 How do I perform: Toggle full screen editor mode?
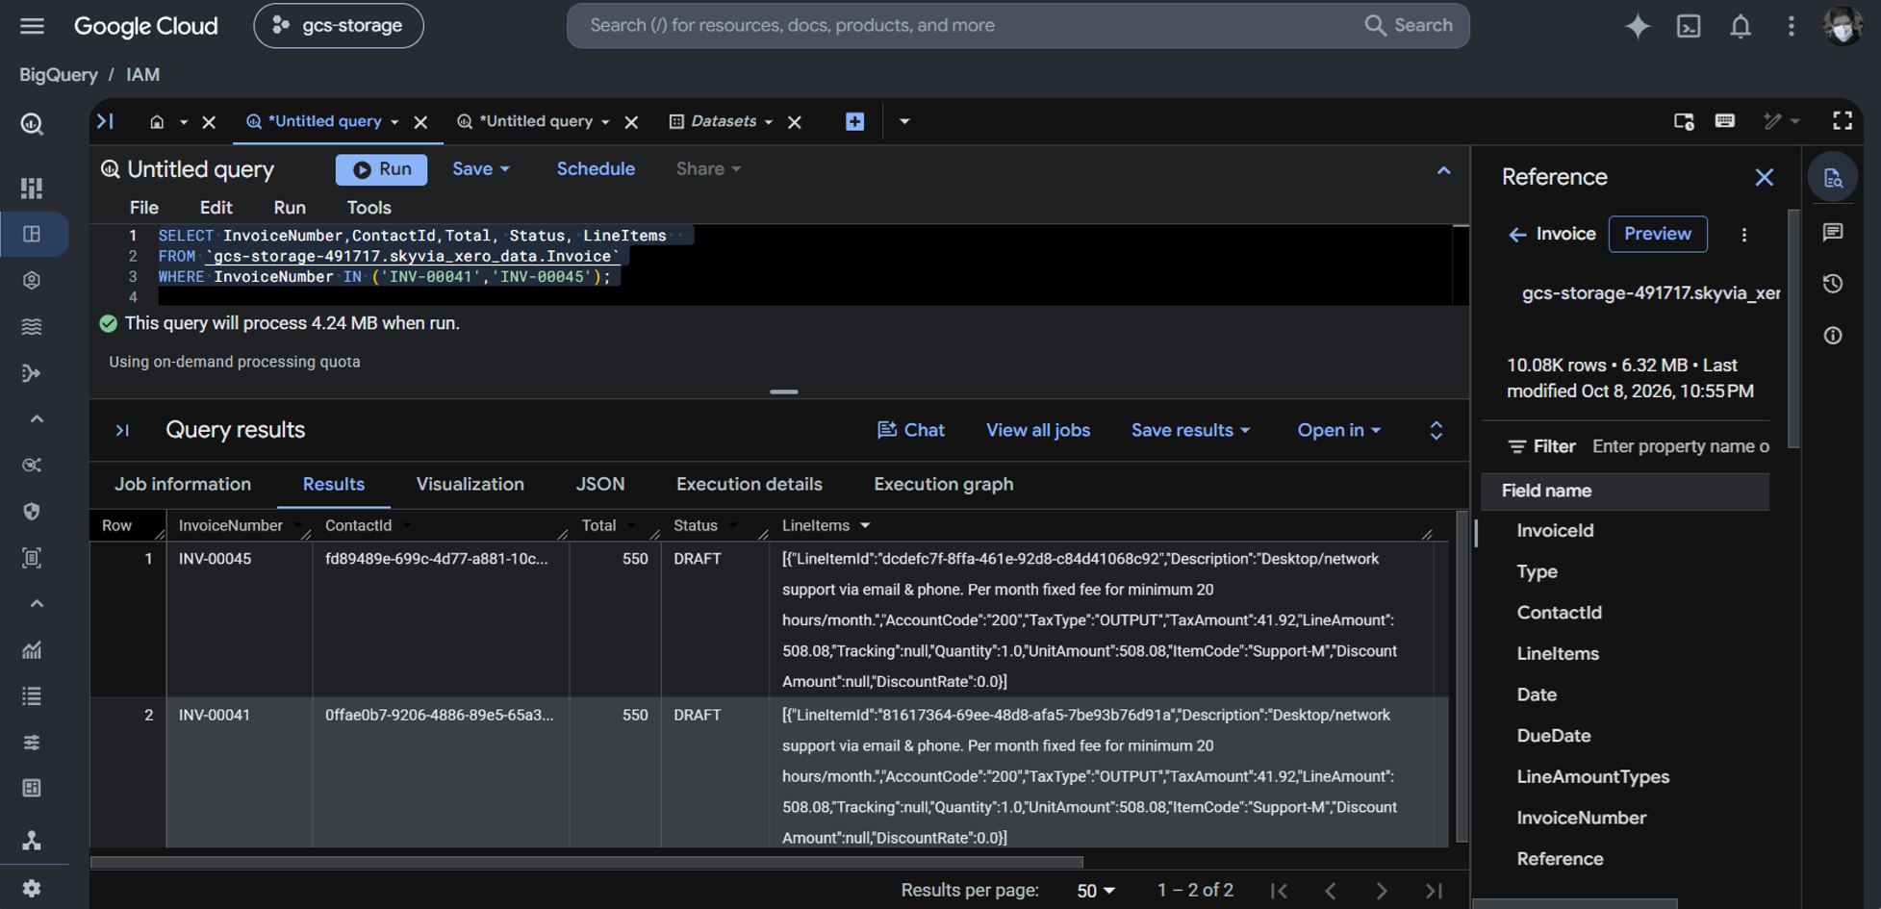1842,121
